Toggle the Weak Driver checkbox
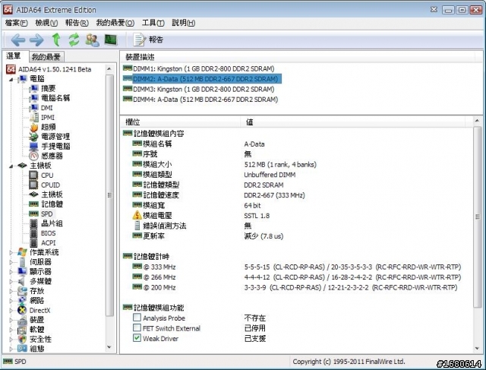486x370 pixels. coord(137,338)
